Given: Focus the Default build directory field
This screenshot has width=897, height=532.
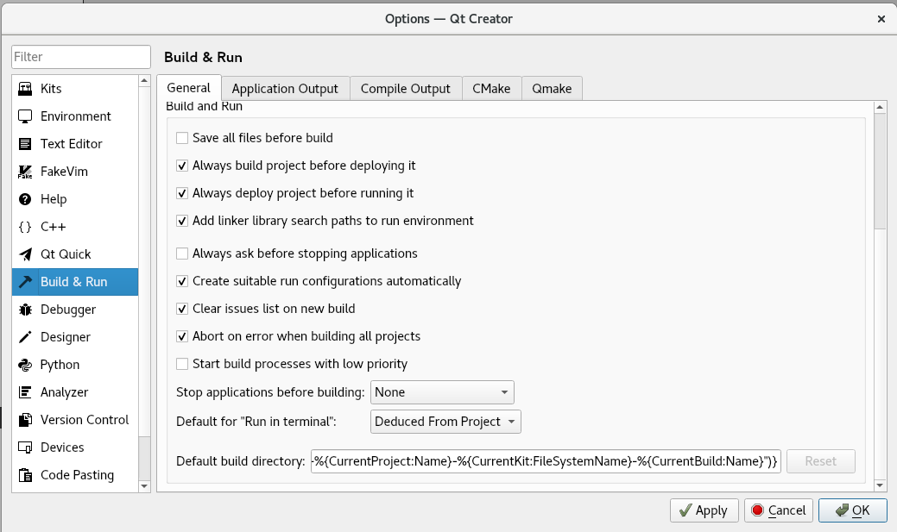Looking at the screenshot, I should click(546, 461).
